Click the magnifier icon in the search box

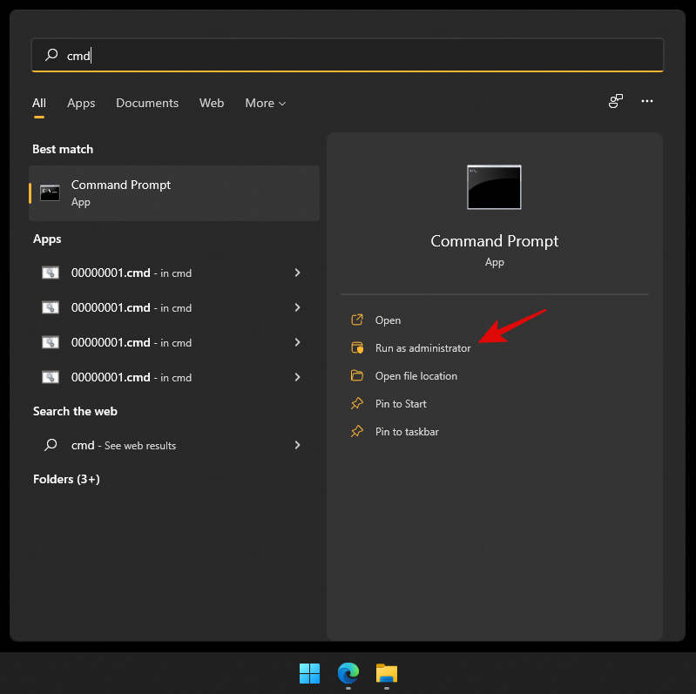pyautogui.click(x=51, y=55)
